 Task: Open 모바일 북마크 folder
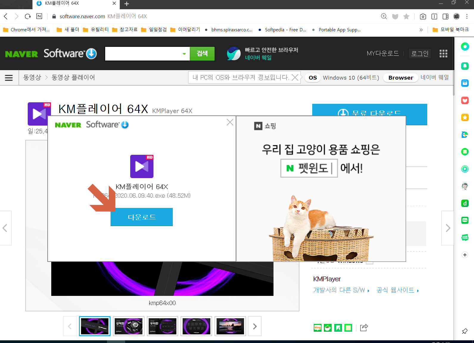tap(451, 30)
